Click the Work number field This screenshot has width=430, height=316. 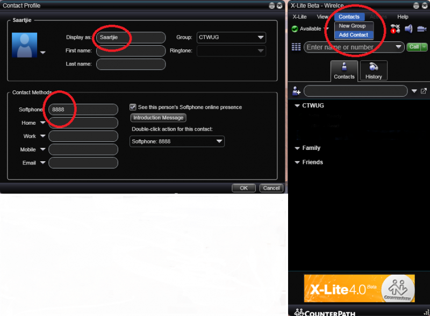coord(83,136)
